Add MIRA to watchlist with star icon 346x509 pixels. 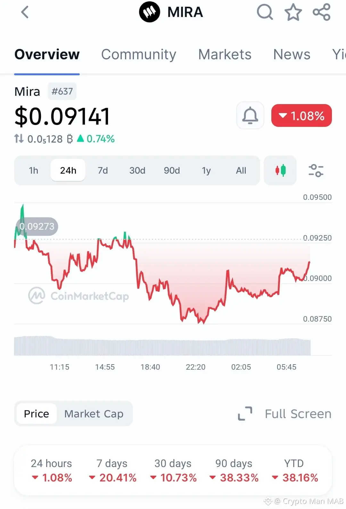click(293, 12)
